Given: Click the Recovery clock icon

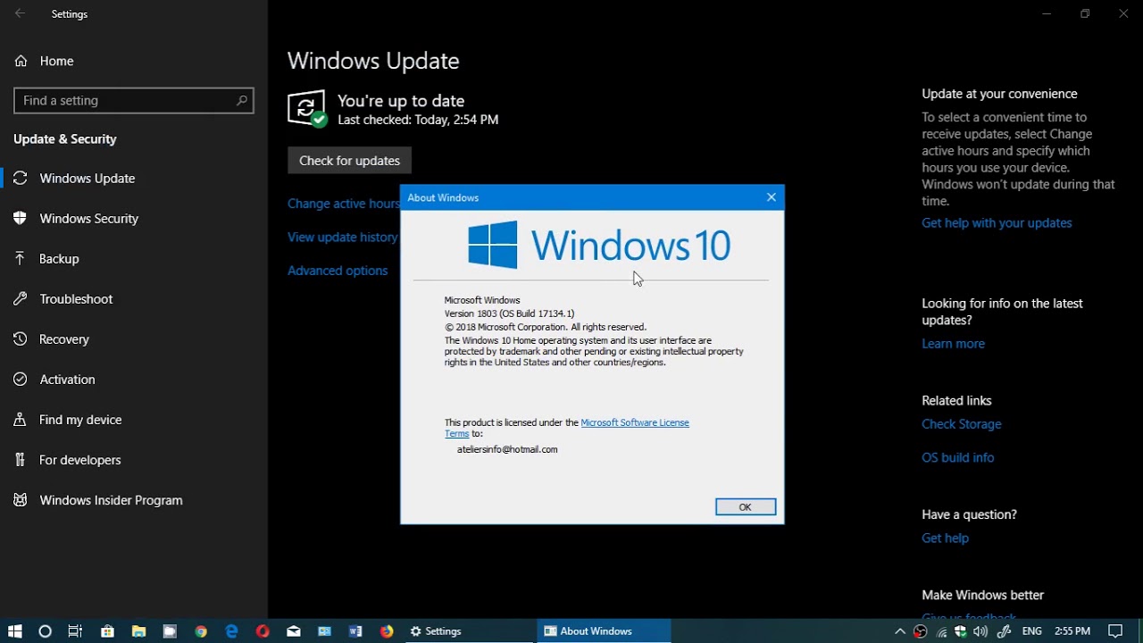Looking at the screenshot, I should [21, 339].
